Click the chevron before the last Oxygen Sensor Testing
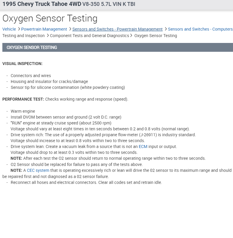Screen dimensions: 233x238 132,36
